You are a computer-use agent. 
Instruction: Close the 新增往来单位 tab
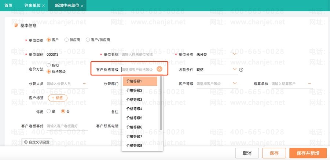(82, 6)
